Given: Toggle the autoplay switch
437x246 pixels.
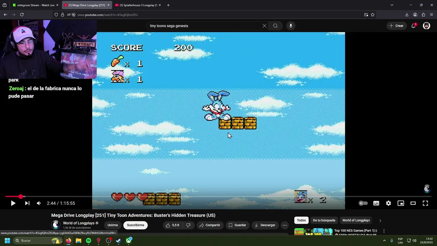Looking at the screenshot, I should point(363,203).
